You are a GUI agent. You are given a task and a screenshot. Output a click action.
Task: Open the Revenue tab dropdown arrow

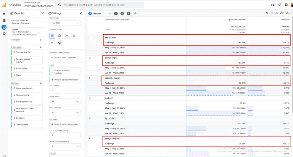click(x=110, y=13)
